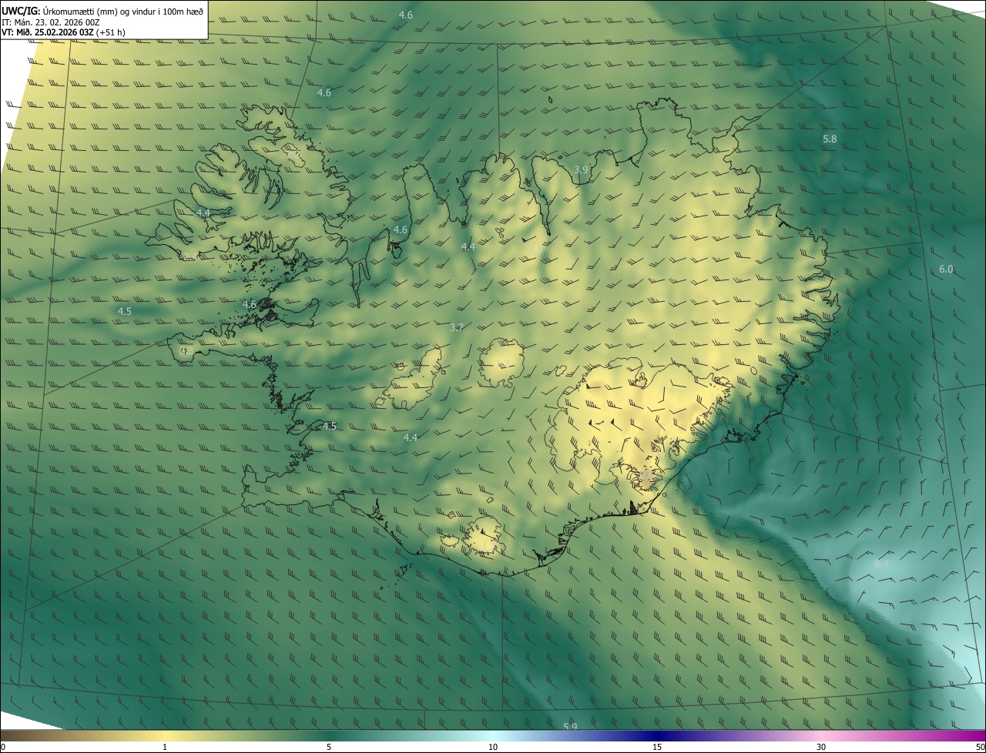Click the '6.0' value label on the map
The image size is (986, 753).
click(946, 269)
